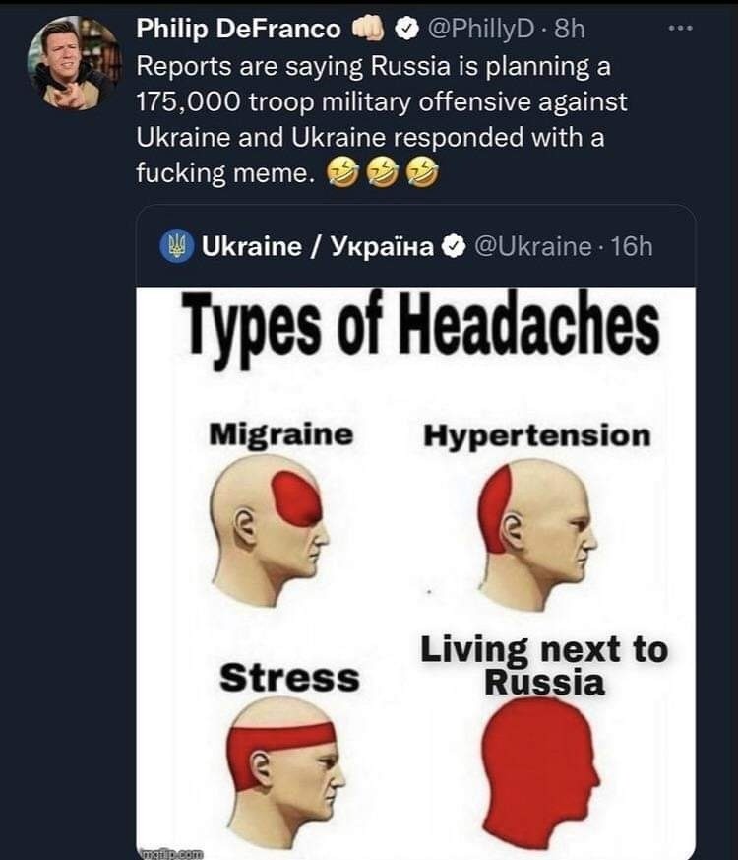Click the verified badge next to Ukraine / Україна

point(455,247)
